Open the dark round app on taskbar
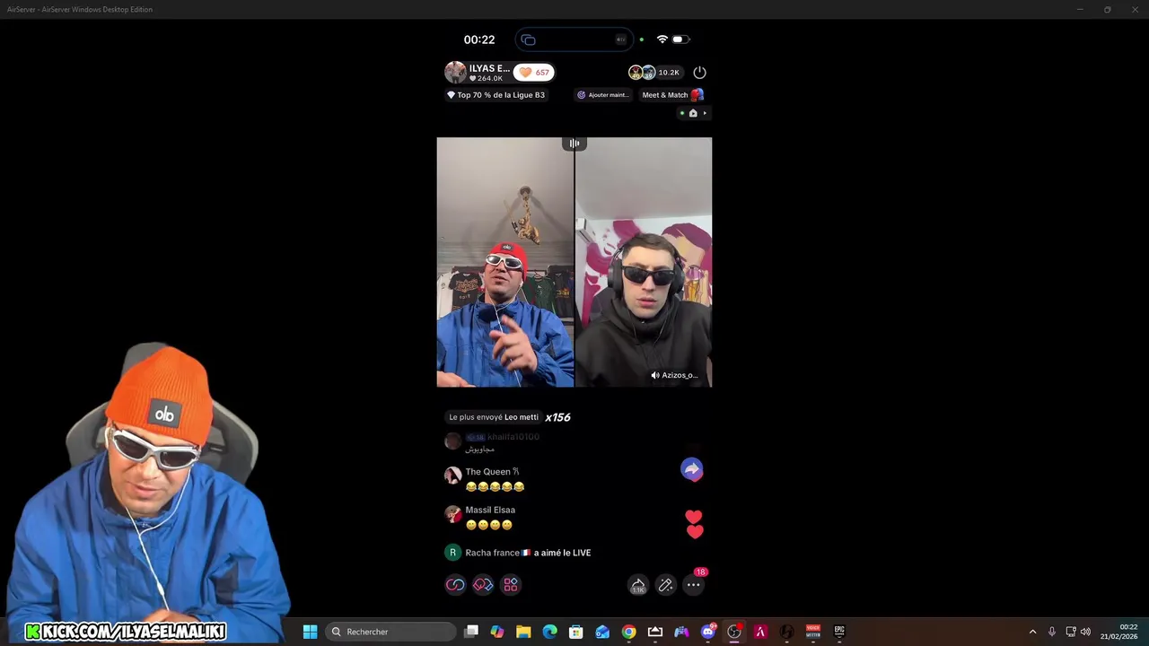 point(786,632)
